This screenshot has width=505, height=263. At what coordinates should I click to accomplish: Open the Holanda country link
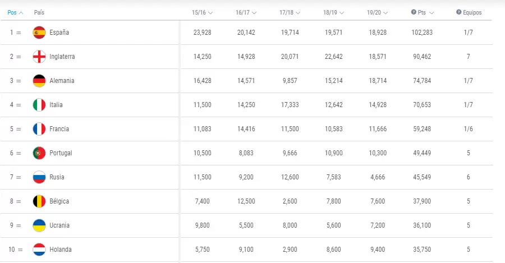[61, 250]
